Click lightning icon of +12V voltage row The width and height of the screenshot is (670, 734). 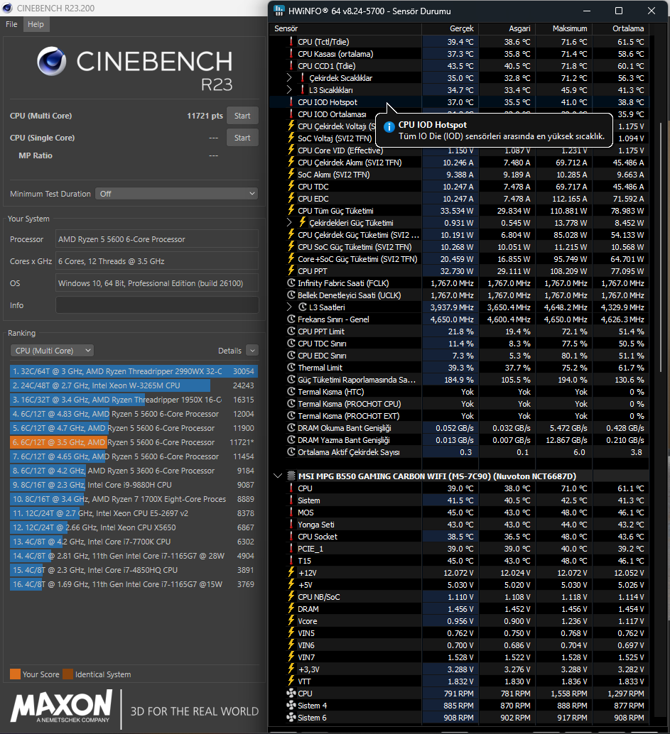coord(291,573)
